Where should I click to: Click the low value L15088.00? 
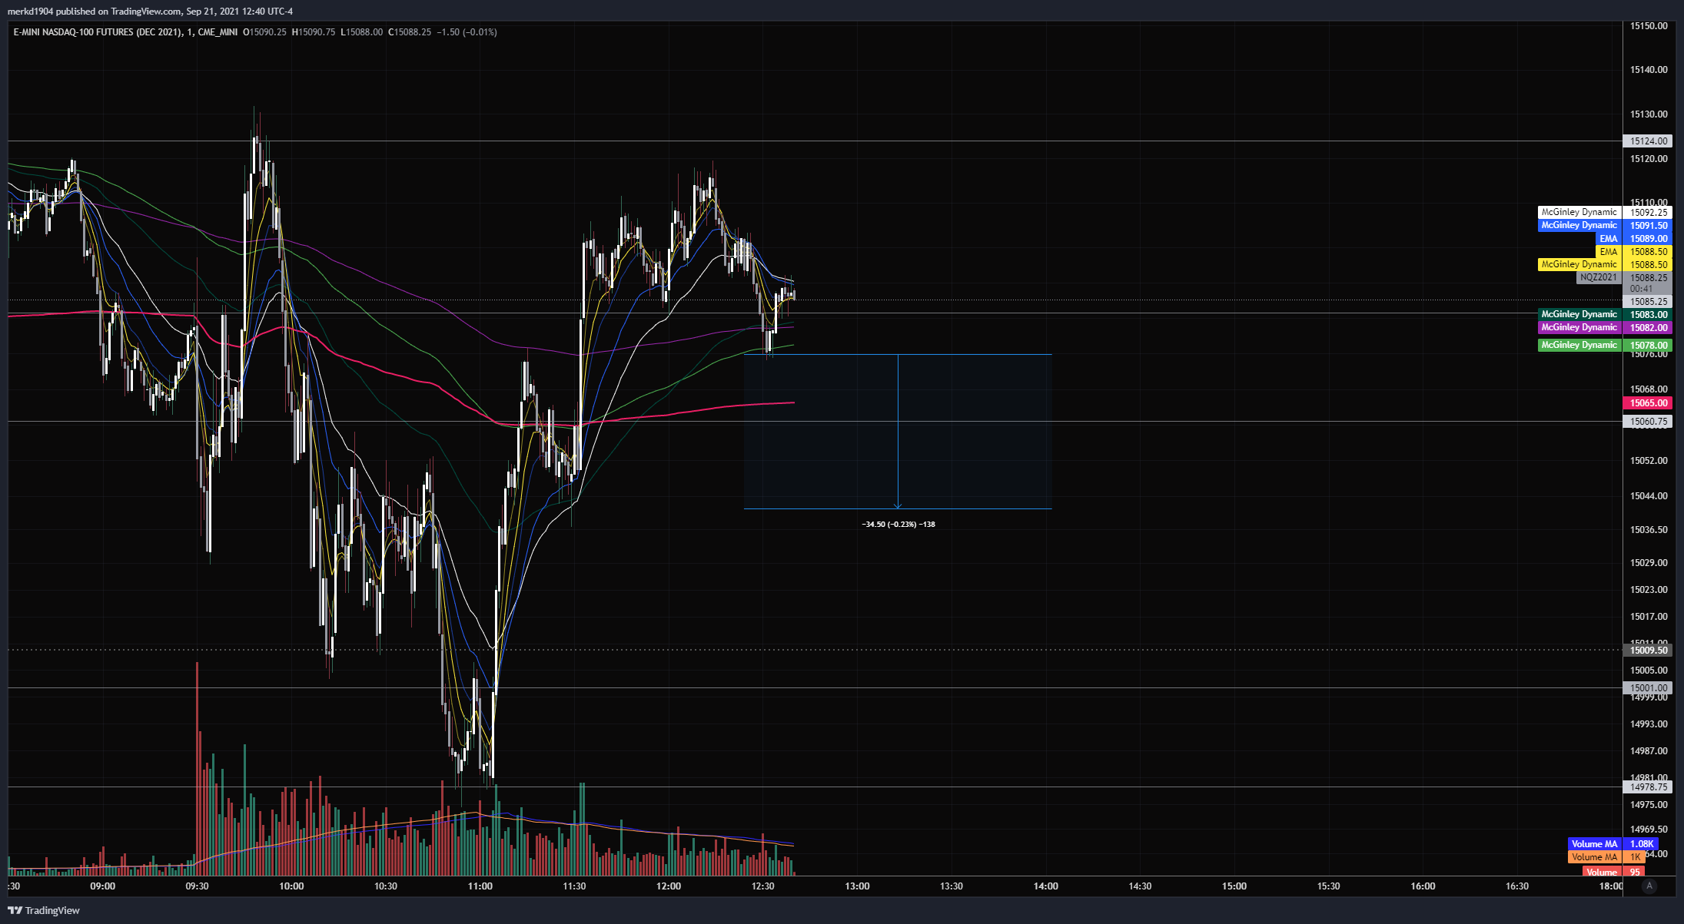[362, 32]
